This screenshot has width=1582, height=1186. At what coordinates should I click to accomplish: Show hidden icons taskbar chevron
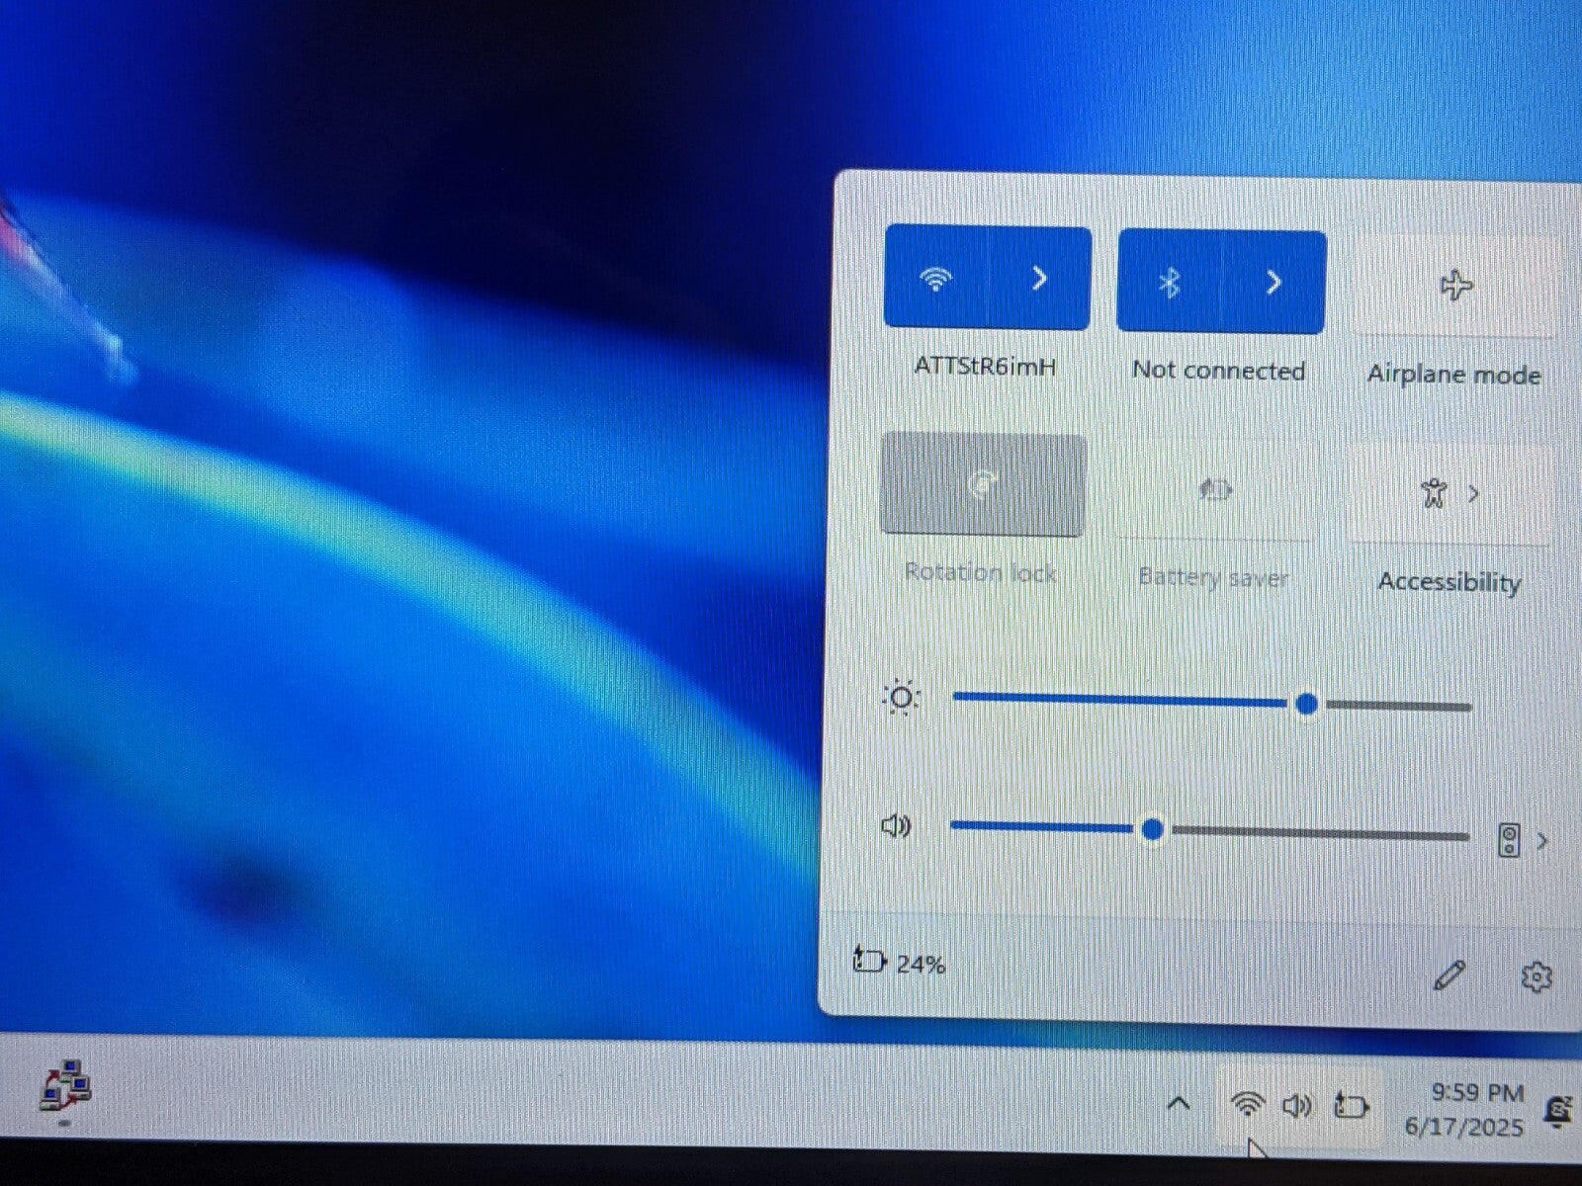[x=1179, y=1103]
